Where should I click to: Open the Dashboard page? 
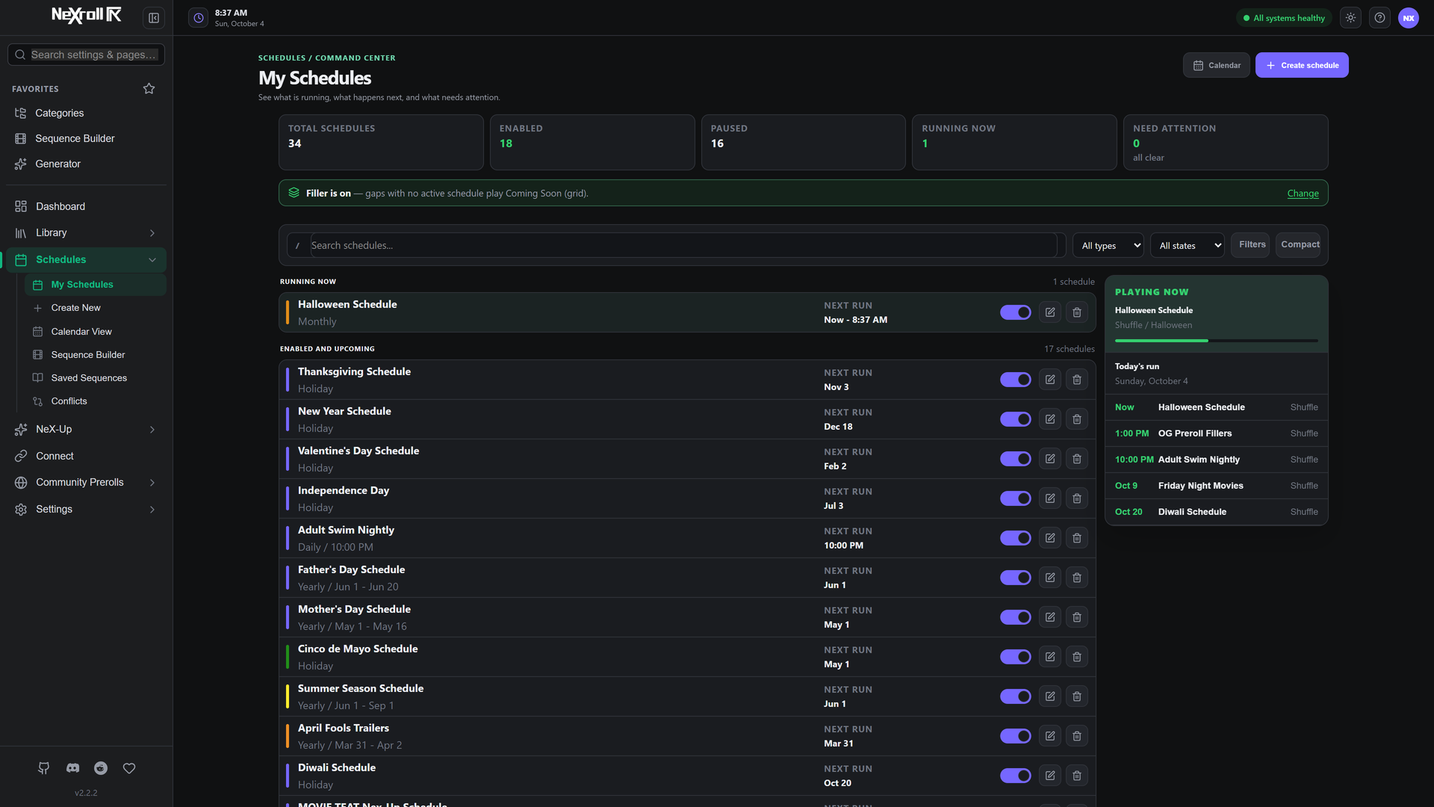pos(87,206)
